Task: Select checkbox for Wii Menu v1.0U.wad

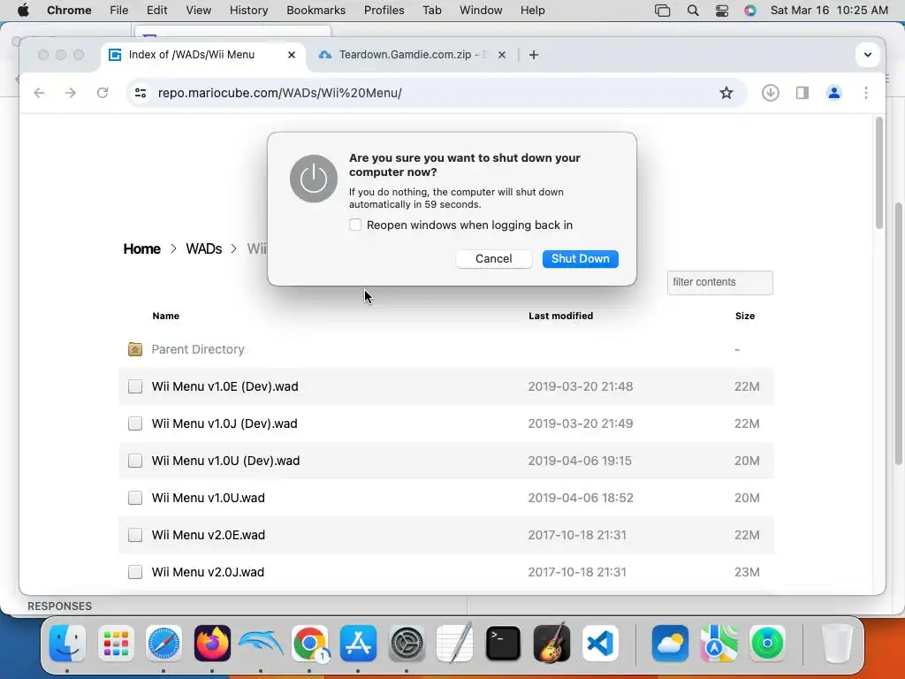Action: click(135, 498)
